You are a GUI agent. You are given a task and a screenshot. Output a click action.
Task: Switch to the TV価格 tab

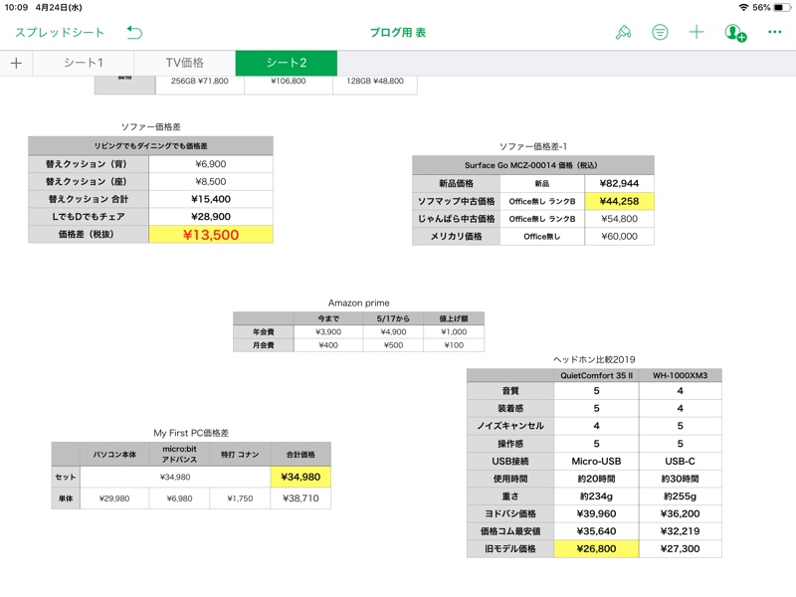point(184,63)
